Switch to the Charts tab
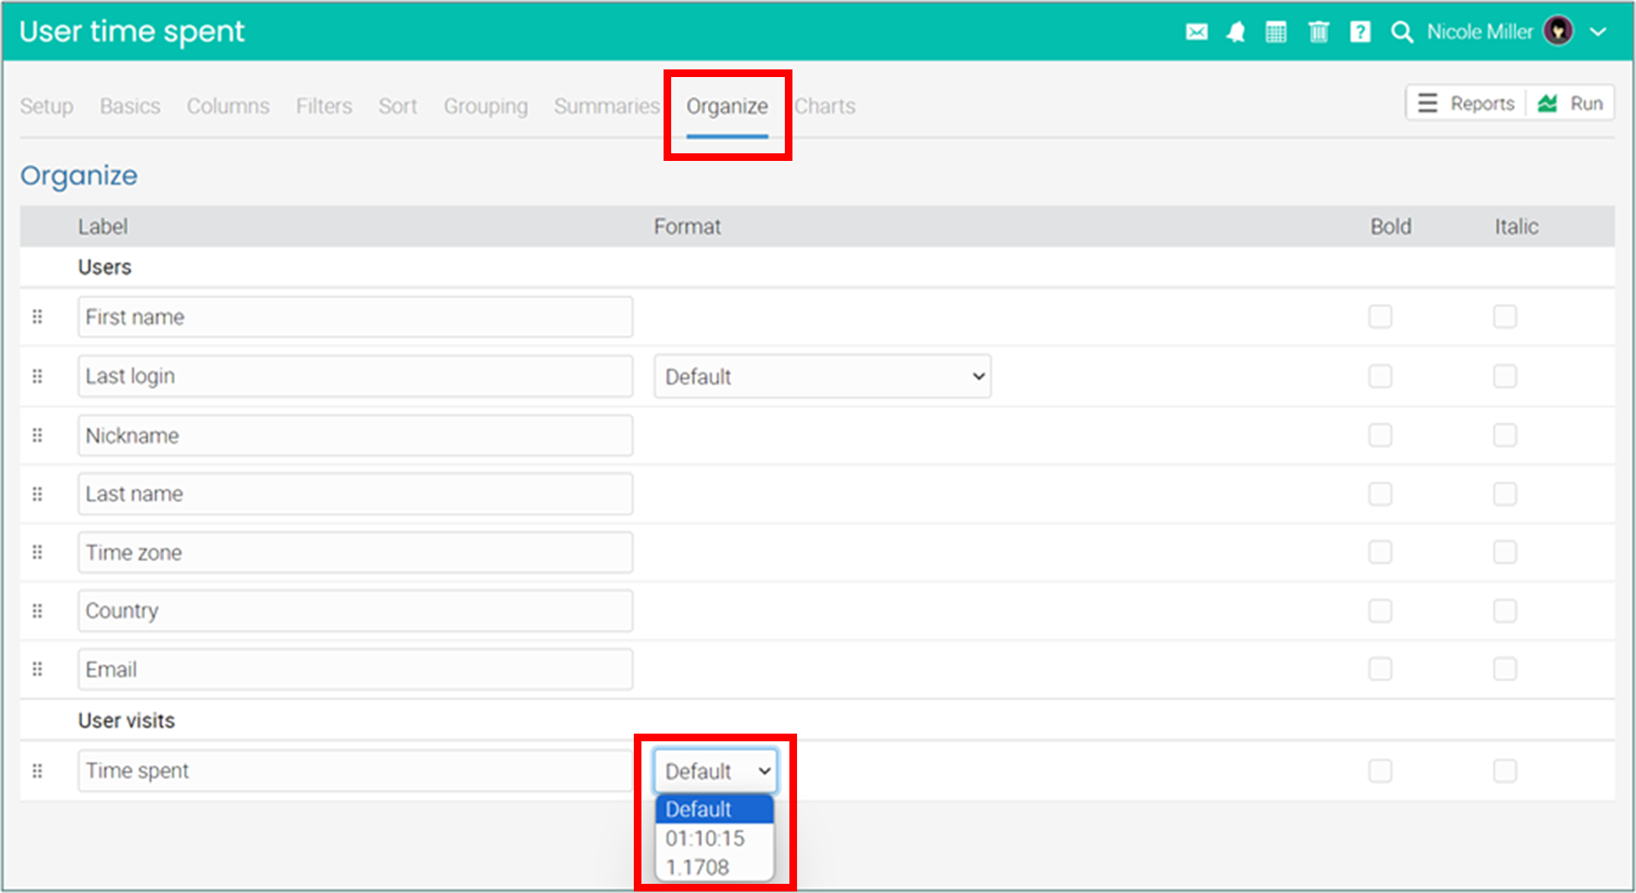1636x893 pixels. pos(824,106)
